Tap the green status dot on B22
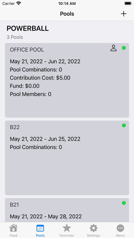This screenshot has width=134, height=238. tap(124, 125)
